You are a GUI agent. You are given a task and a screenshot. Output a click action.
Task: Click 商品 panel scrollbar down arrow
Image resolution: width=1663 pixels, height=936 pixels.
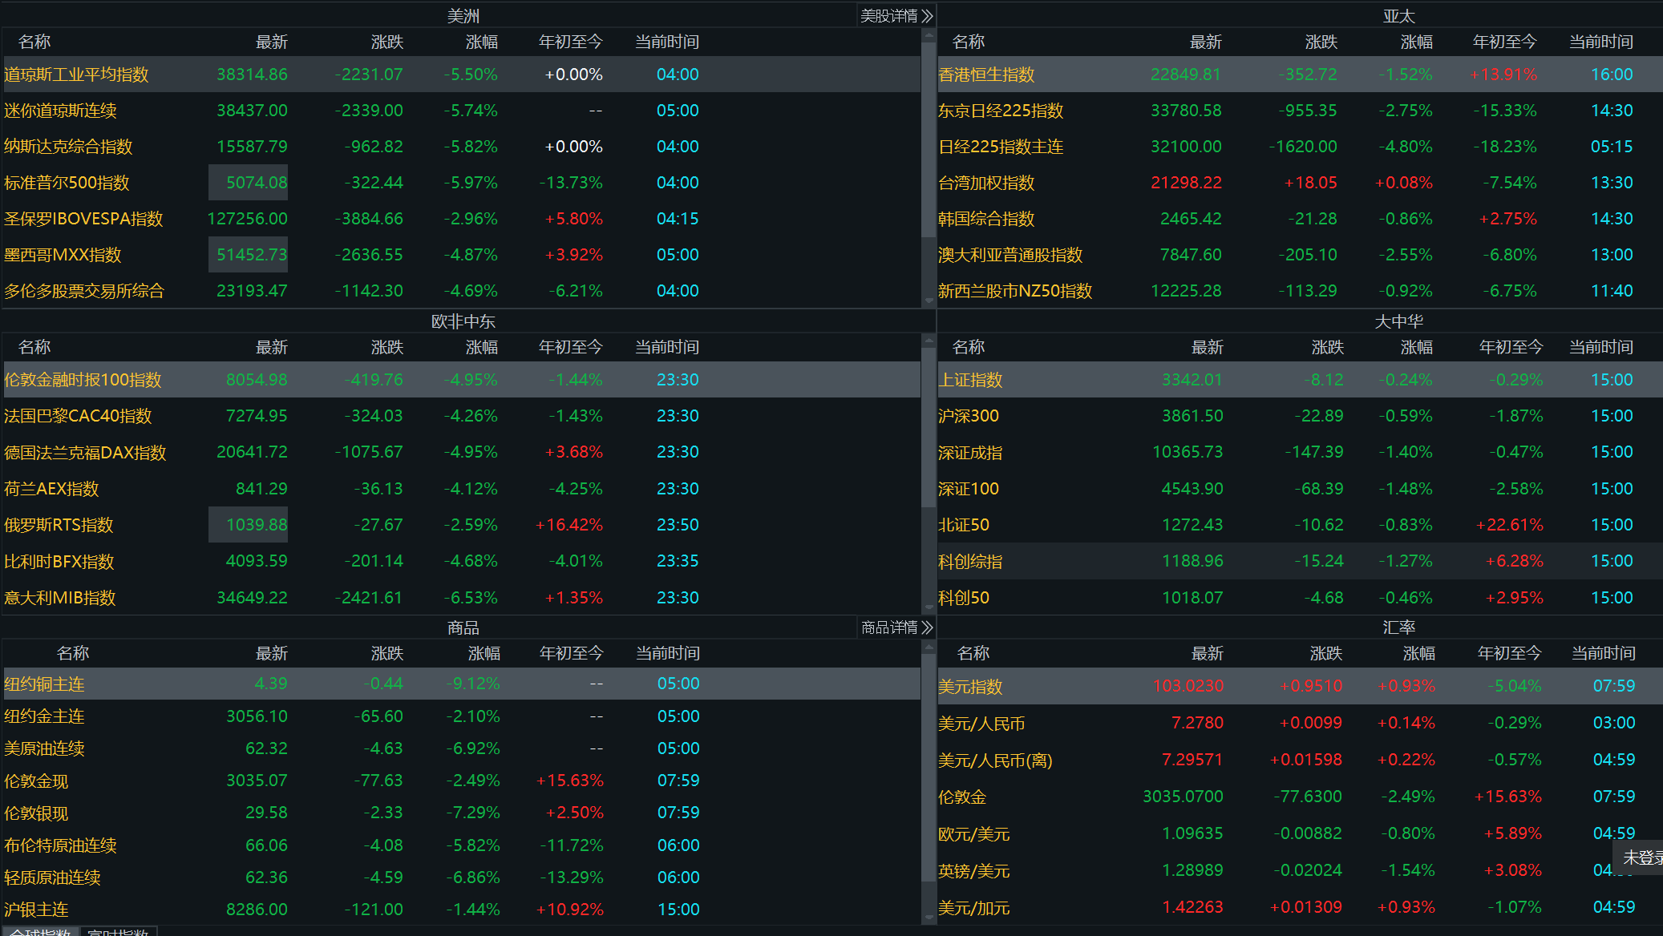(929, 917)
